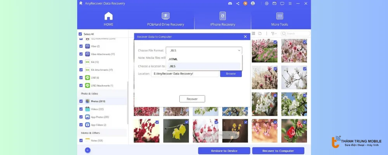Click the share icon in title bar
The height and width of the screenshot is (155, 388).
pos(237,3)
